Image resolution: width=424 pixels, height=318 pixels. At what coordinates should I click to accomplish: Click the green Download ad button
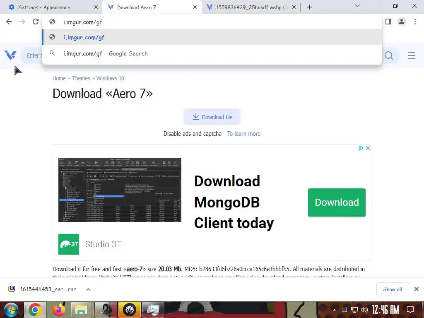pyautogui.click(x=337, y=202)
